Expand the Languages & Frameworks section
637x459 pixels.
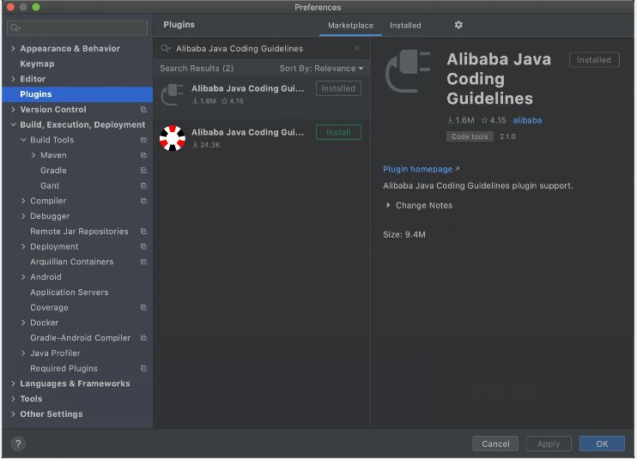13,384
